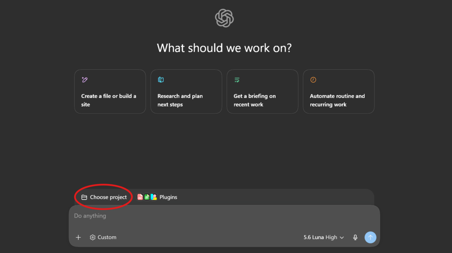Send message with the blue arrow button
452x253 pixels.
370,238
